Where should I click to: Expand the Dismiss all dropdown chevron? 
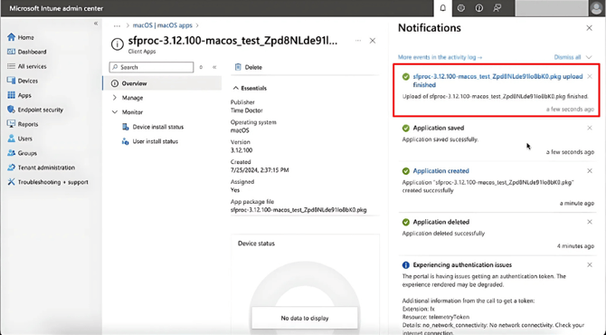coord(589,57)
